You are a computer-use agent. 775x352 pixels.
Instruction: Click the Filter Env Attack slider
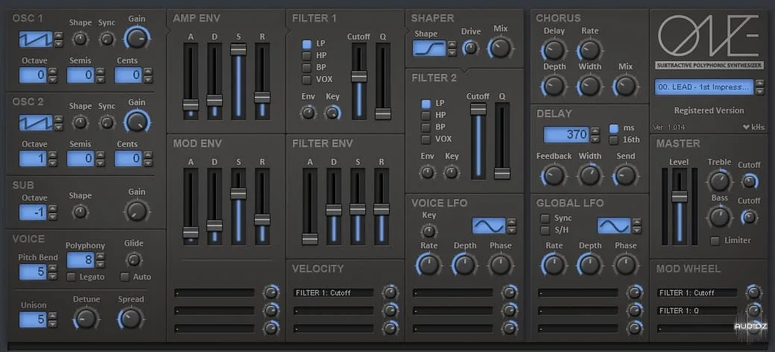[x=310, y=206]
